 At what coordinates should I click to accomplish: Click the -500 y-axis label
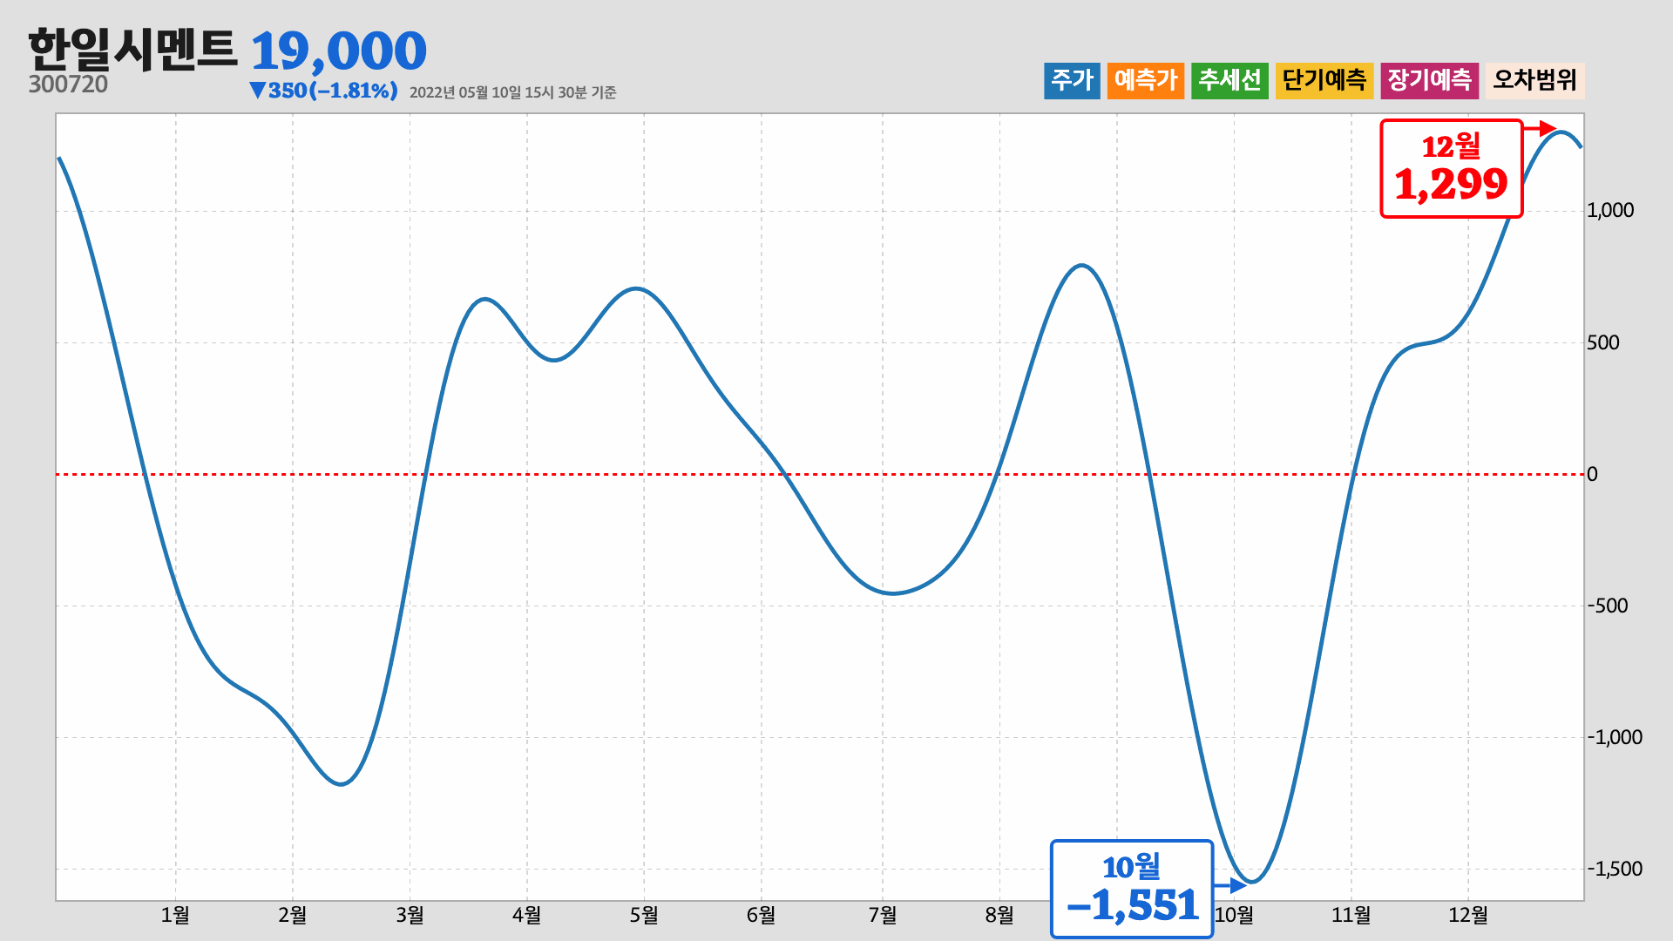tap(1608, 606)
